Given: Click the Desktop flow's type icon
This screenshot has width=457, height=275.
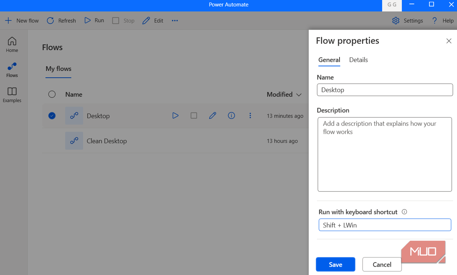Looking at the screenshot, I should (74, 116).
